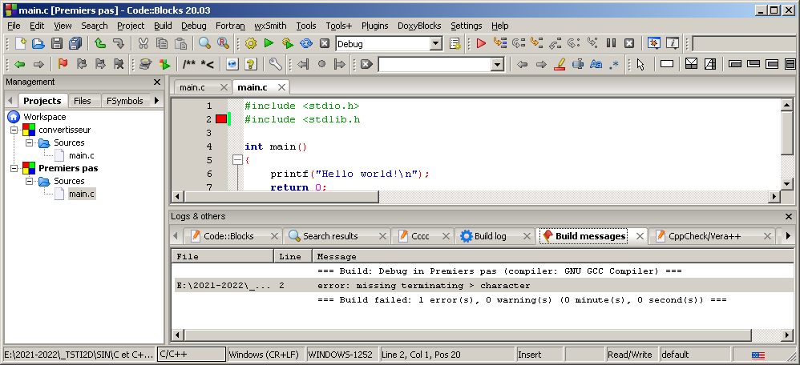Select the Workspace root node
This screenshot has height=365, width=800.
coord(45,117)
